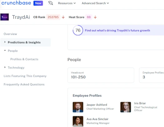Go to the Overview section
The width and height of the screenshot is (164, 127).
(x=10, y=34)
